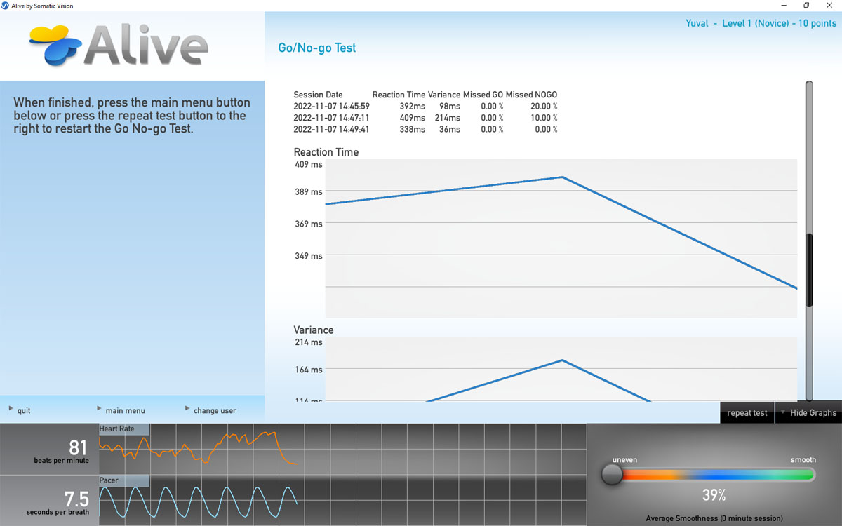Click the Hide Graphs triangle arrow
The image size is (842, 526).
click(782, 412)
